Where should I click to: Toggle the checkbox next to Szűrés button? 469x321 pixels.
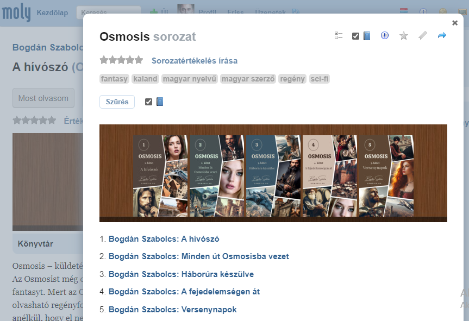coord(148,102)
